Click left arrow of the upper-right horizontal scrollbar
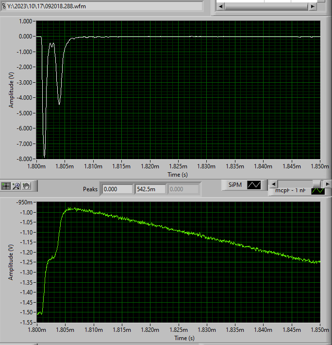The image size is (332, 345). pos(220,7)
